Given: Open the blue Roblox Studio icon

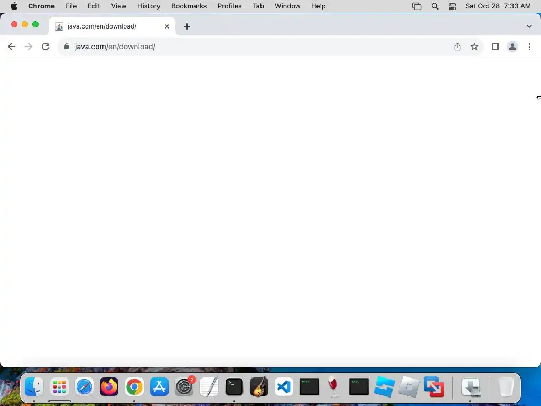Looking at the screenshot, I should click(384, 386).
